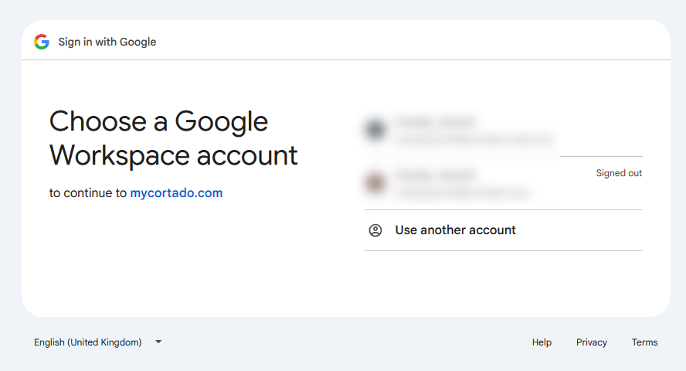Click the Sign in with Google header text
This screenshot has width=686, height=371.
(107, 42)
